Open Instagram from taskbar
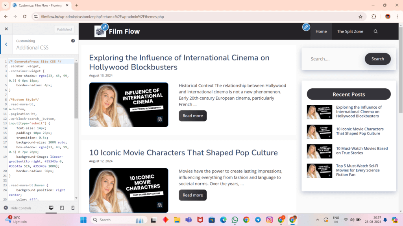Screen dimensions: 403x226 (x=269, y=220)
